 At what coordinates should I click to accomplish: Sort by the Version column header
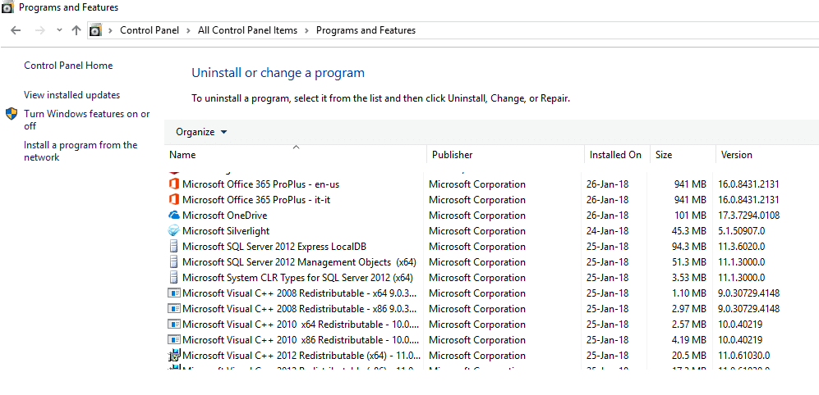coord(766,155)
